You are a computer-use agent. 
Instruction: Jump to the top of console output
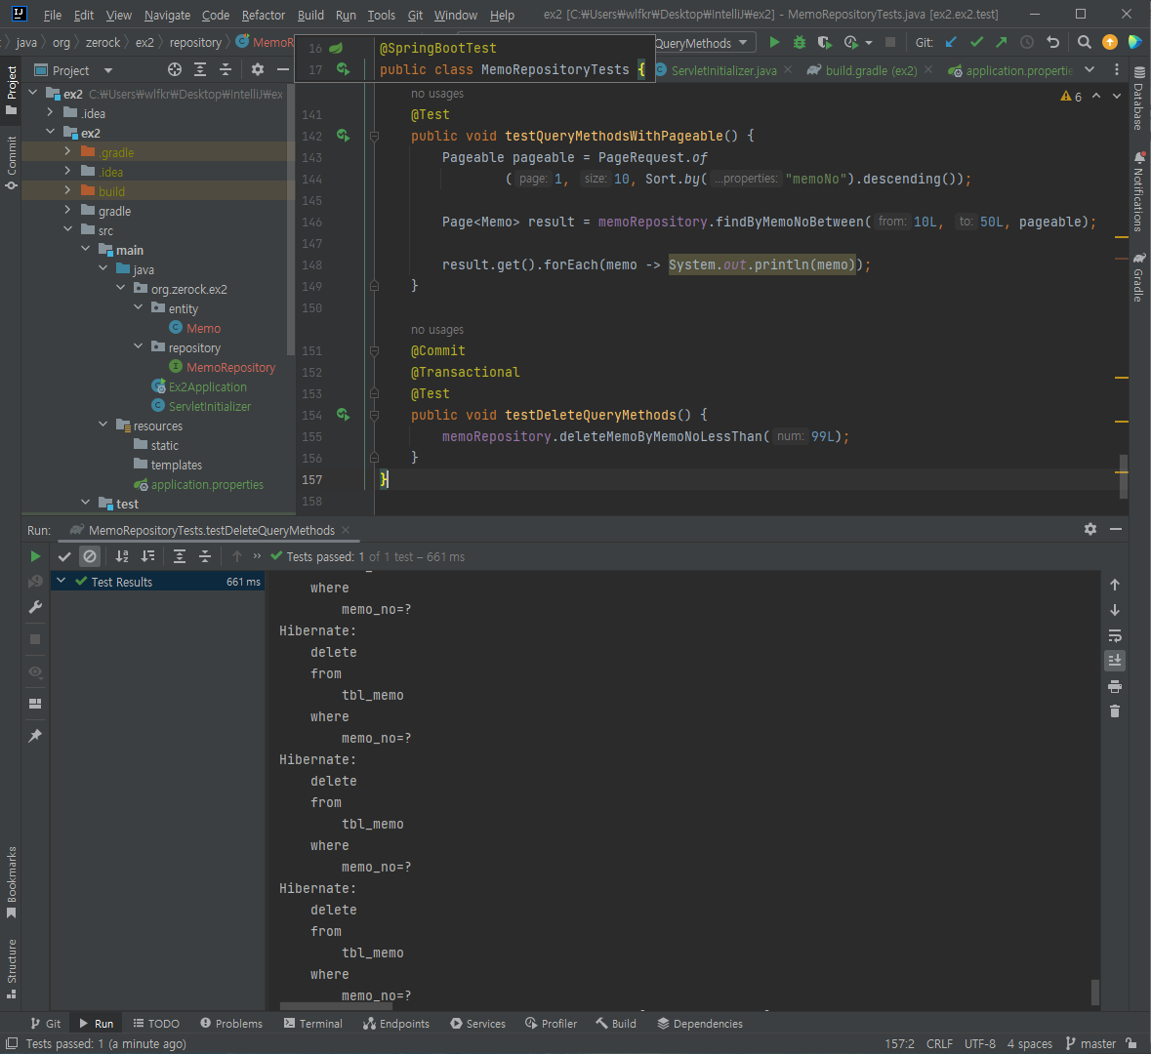1114,585
